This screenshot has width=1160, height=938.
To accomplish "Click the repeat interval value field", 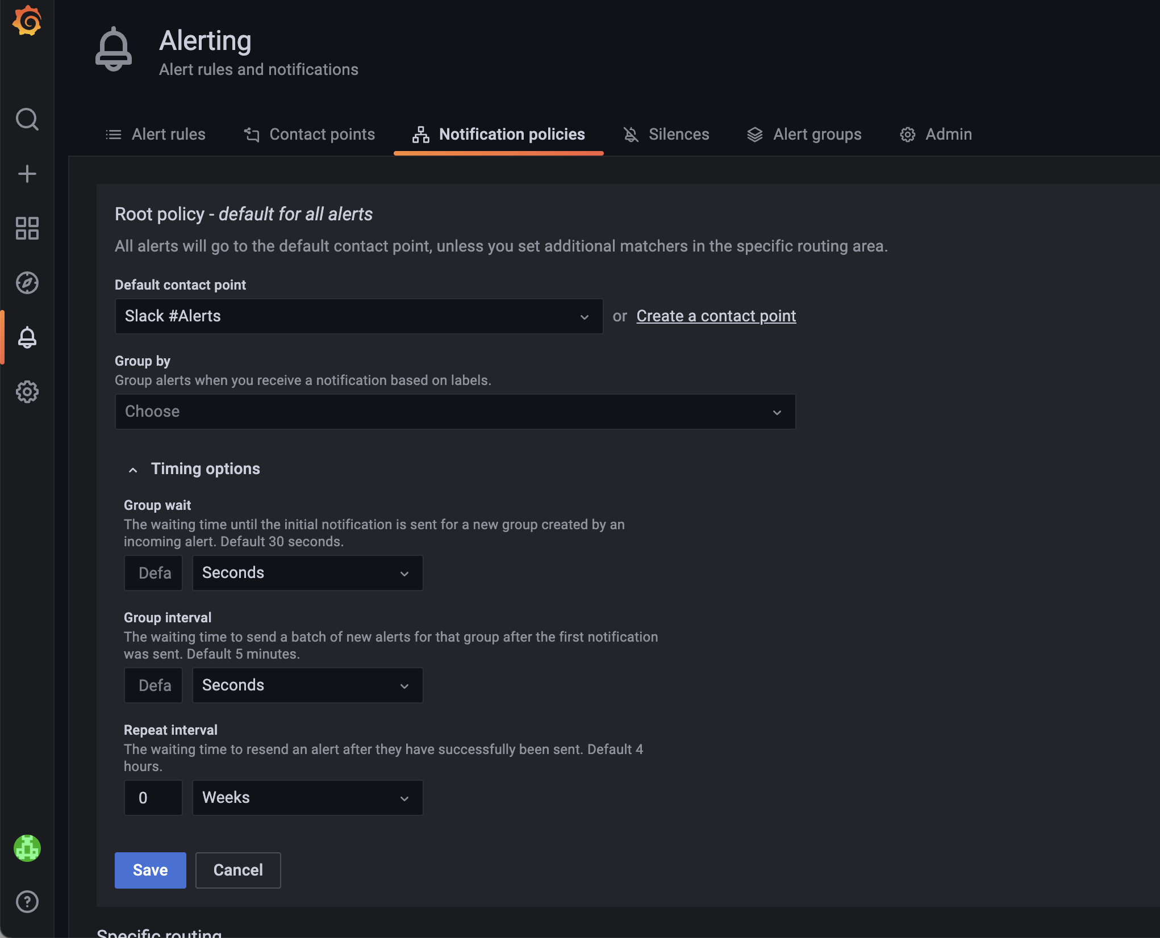I will tap(153, 797).
